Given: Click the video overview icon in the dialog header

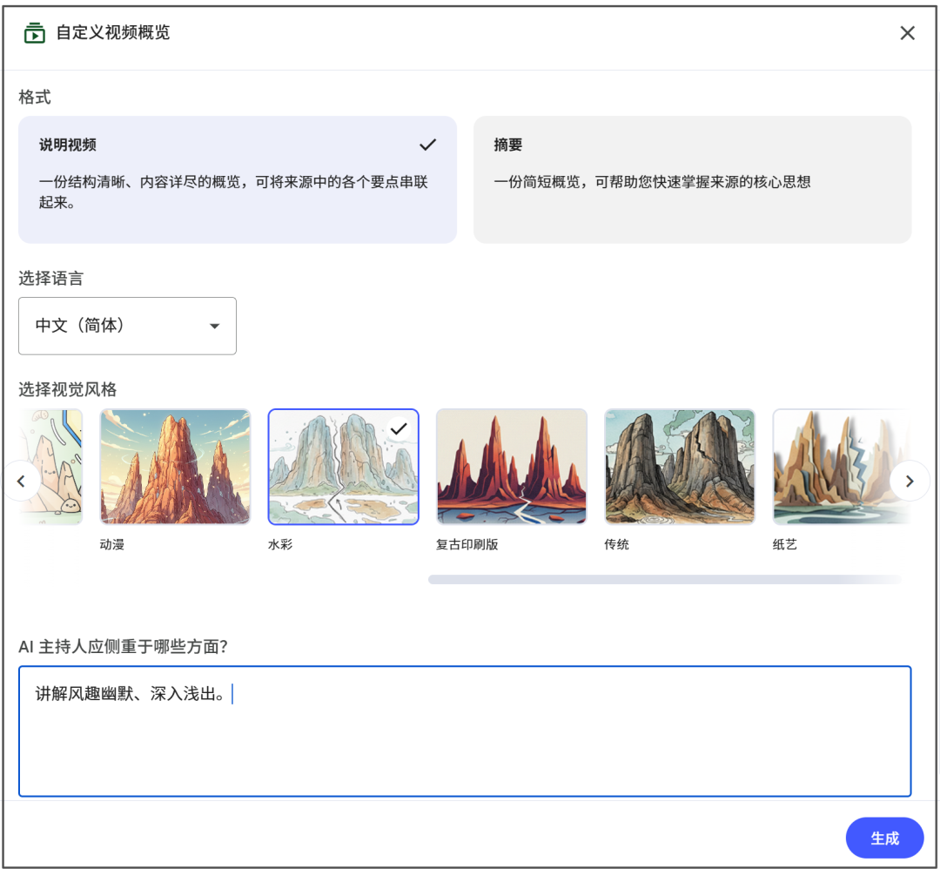Looking at the screenshot, I should (x=33, y=32).
